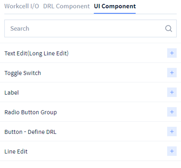Image resolution: width=181 pixels, height=168 pixels.
Task: Add Button - Define DRL via plus
Action: [x=172, y=132]
